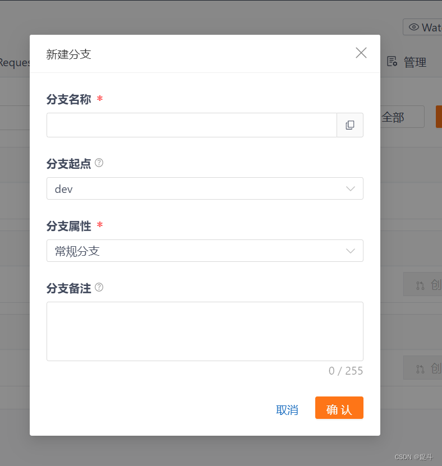Click the 0 / 255 character counter
The image size is (442, 466).
pos(346,371)
